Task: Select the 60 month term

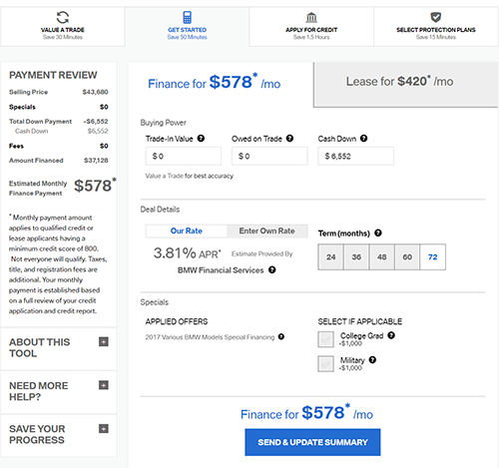Action: coord(407,257)
